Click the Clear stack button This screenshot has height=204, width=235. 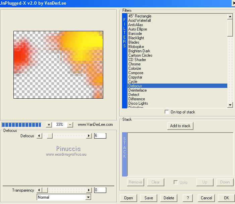click(x=156, y=182)
